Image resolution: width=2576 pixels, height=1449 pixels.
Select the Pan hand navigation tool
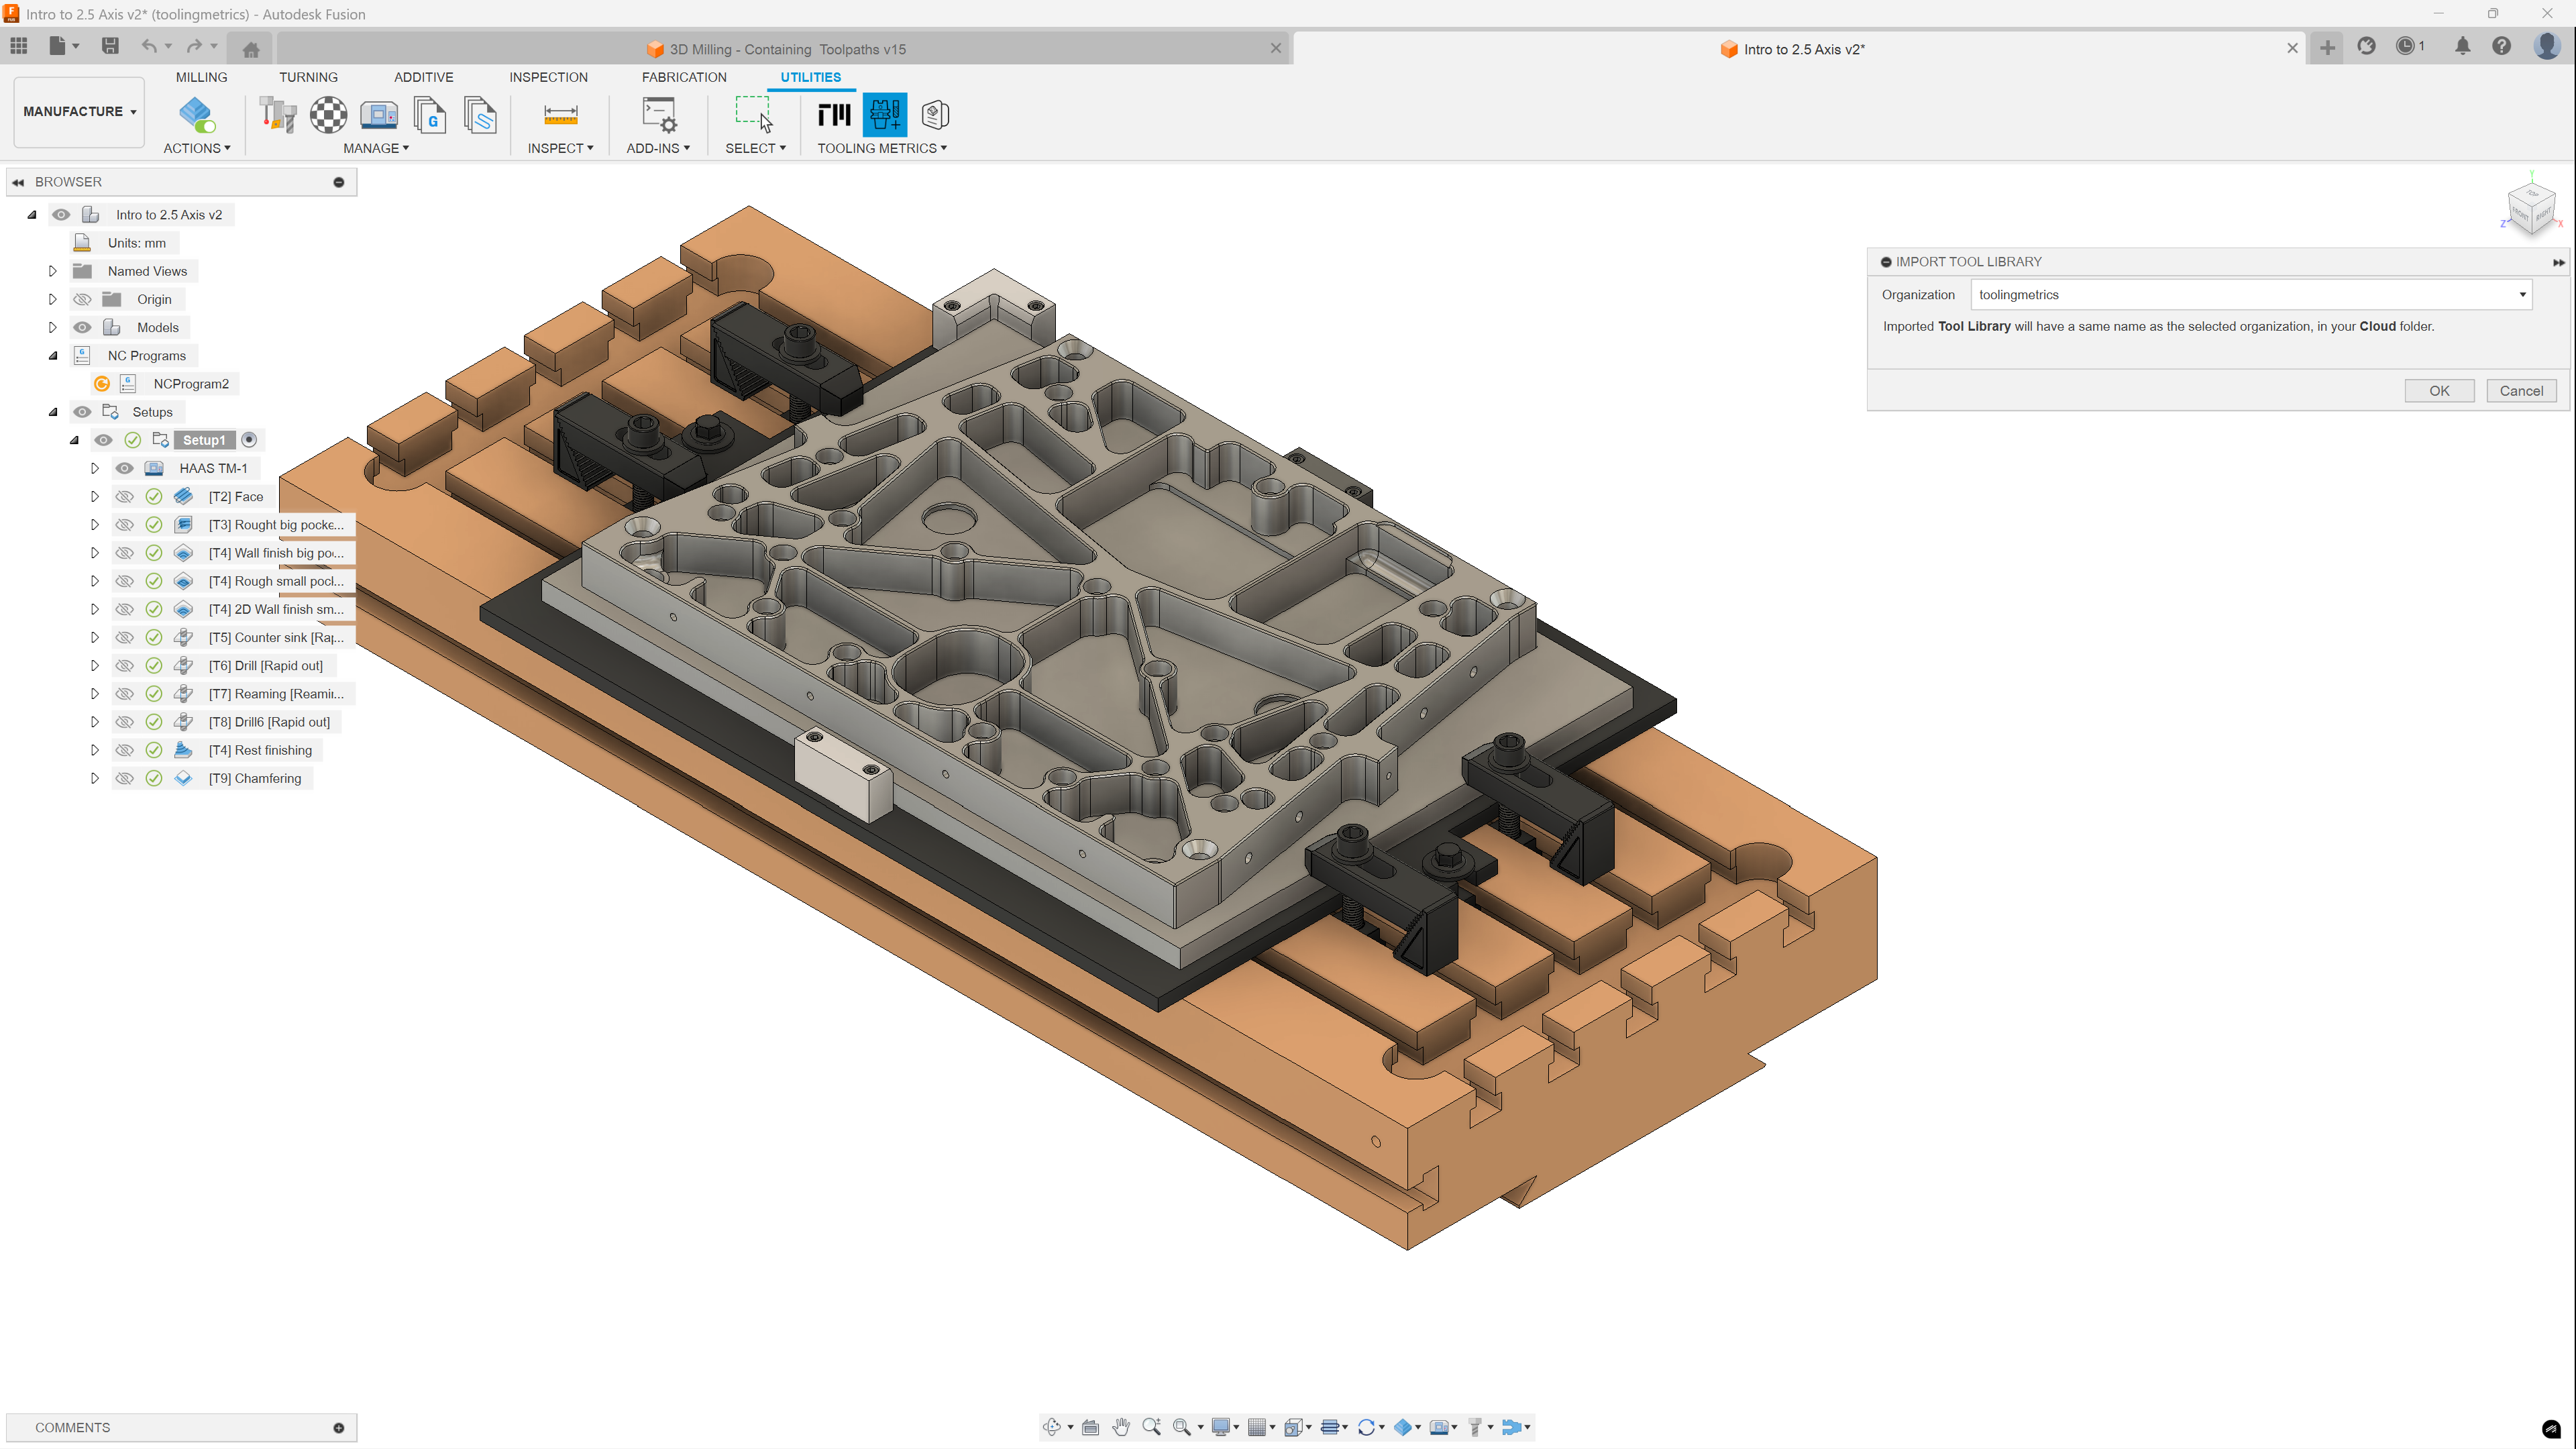click(x=1121, y=1427)
